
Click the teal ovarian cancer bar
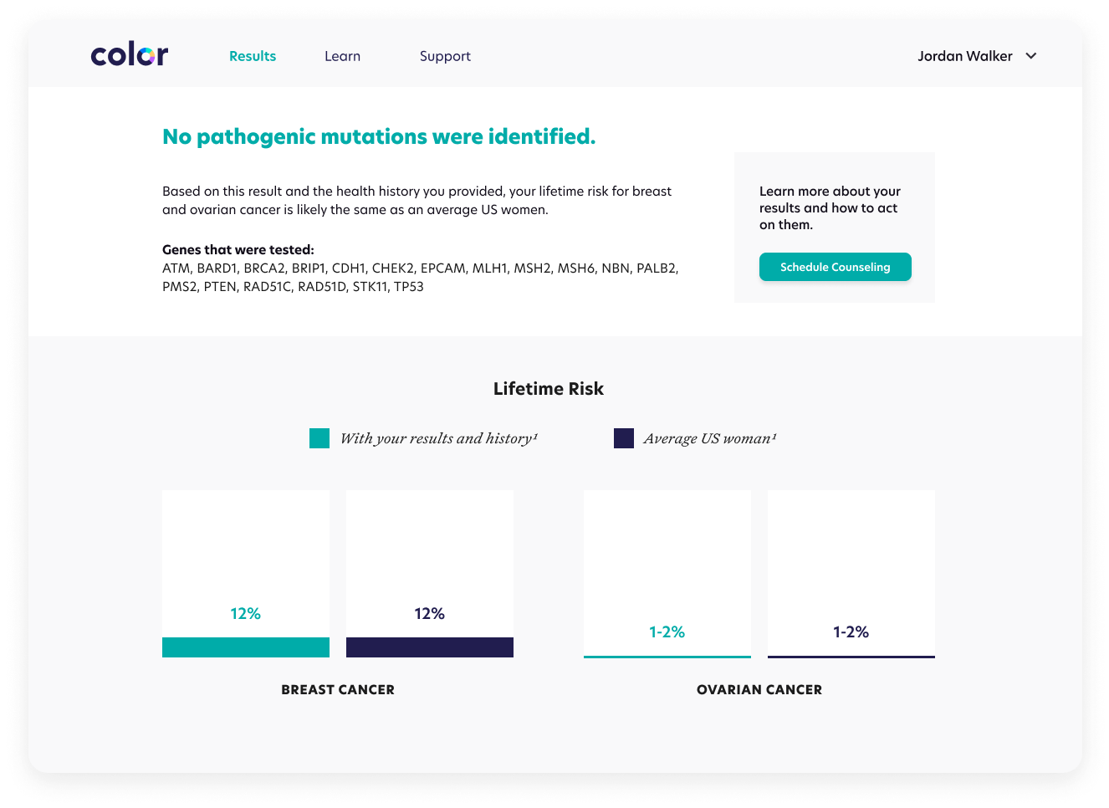click(667, 657)
